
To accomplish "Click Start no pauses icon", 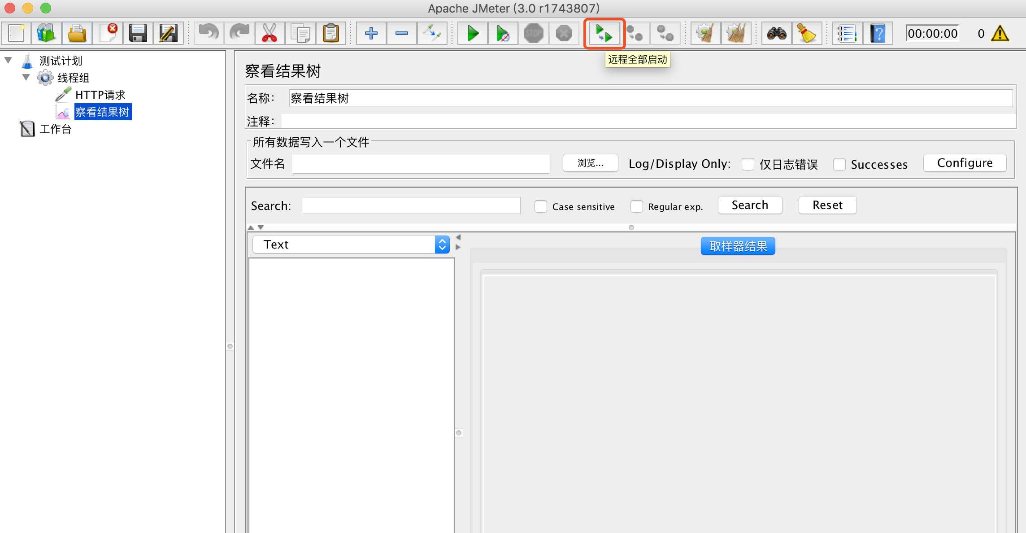I will point(503,33).
